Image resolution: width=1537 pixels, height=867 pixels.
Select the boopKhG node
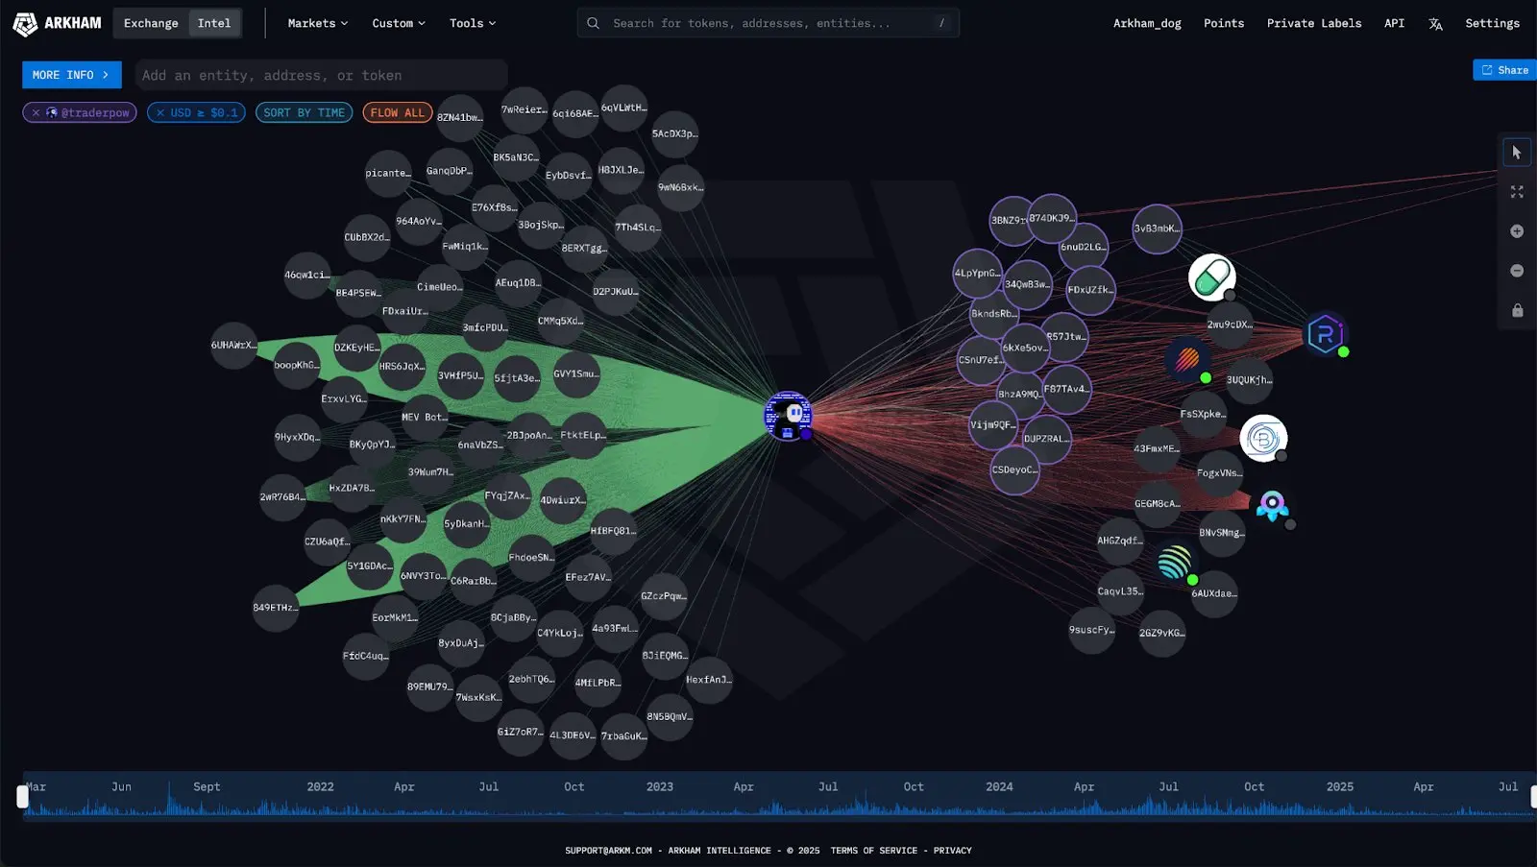pyautogui.click(x=296, y=366)
